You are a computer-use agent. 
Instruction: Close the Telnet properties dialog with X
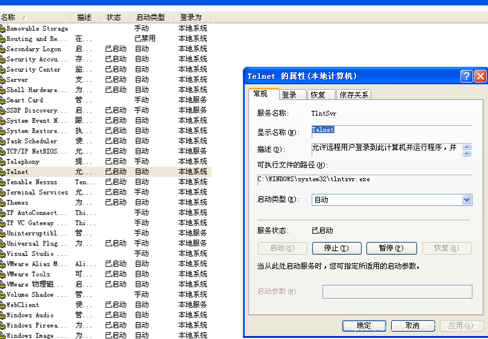pyautogui.click(x=480, y=76)
